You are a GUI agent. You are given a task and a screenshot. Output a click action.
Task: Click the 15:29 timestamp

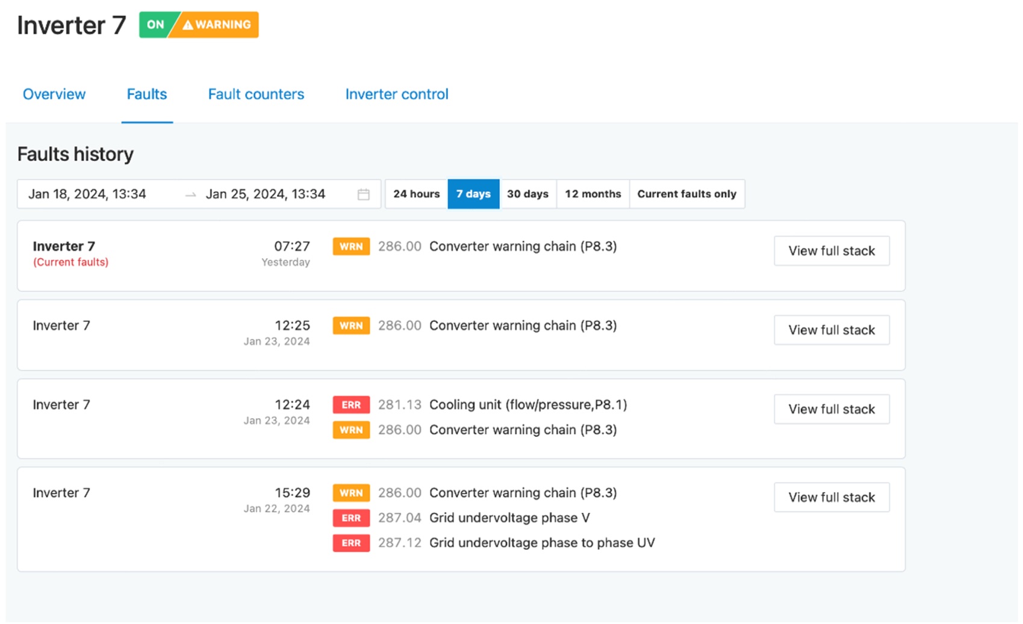[293, 492]
